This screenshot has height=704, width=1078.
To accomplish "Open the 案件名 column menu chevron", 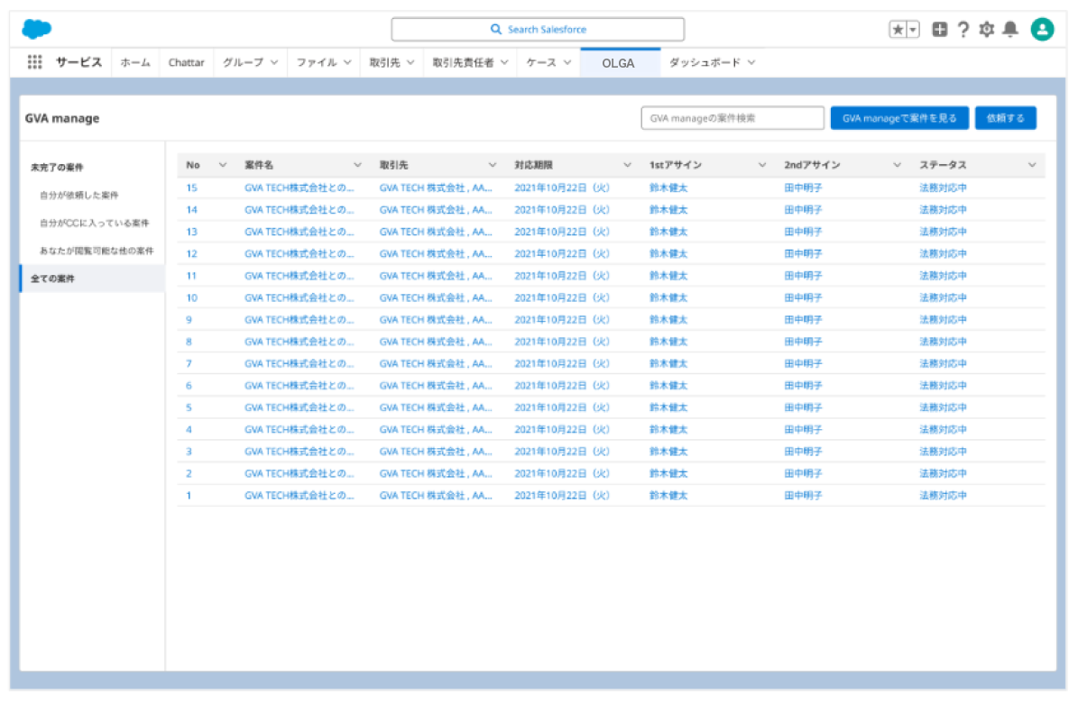I will point(357,165).
